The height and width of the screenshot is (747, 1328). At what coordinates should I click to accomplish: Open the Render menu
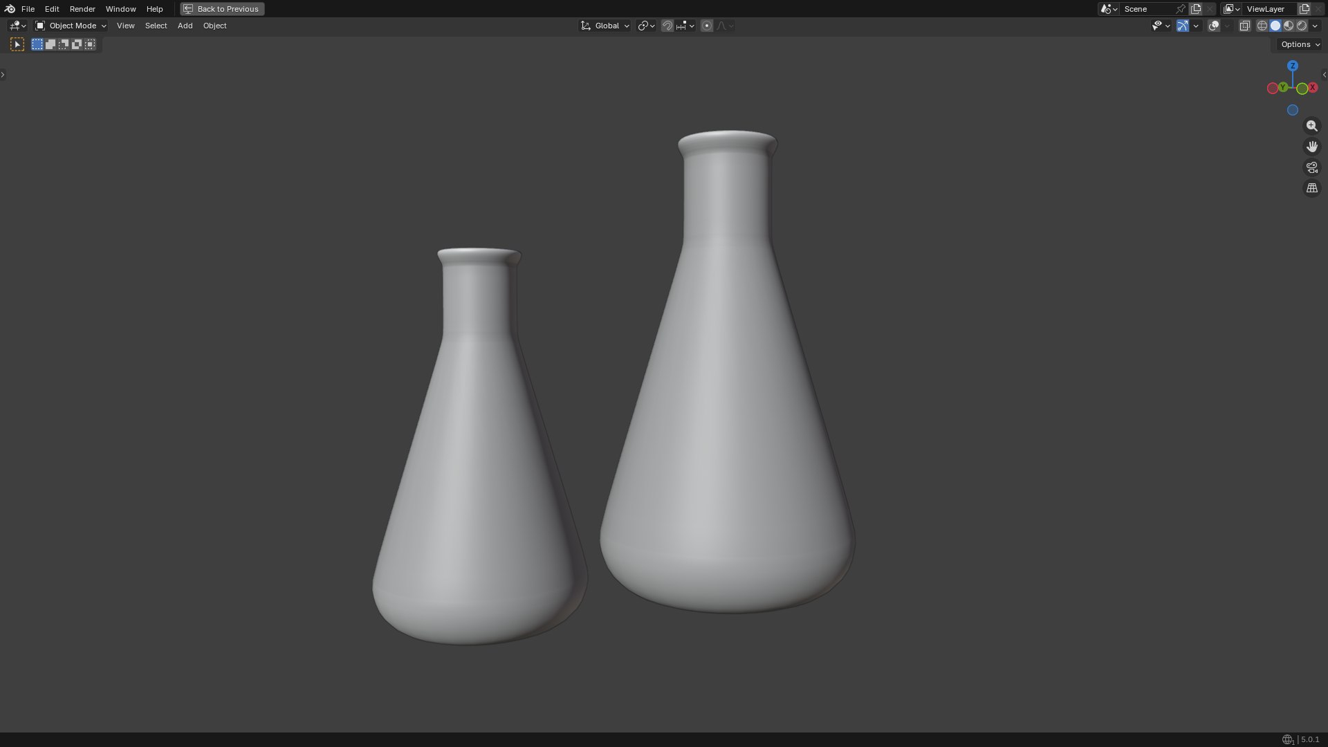(x=82, y=9)
